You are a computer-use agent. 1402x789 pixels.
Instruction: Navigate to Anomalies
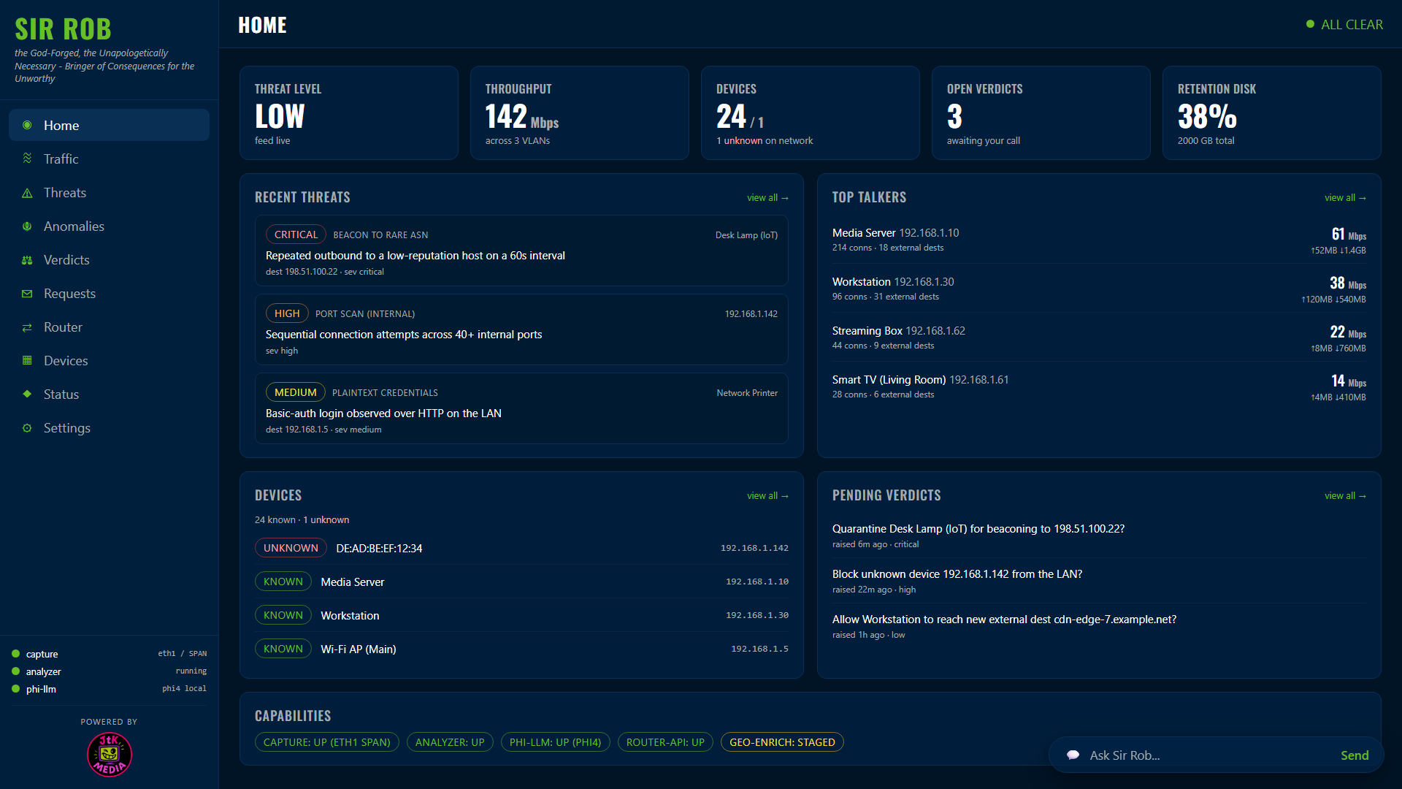[x=109, y=226]
